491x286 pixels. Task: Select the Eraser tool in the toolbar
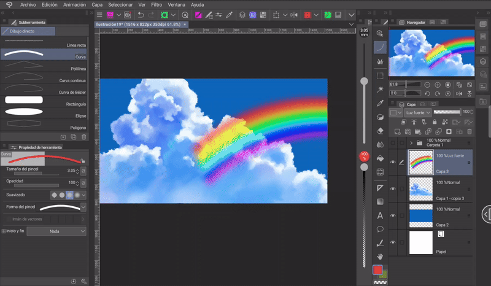[380, 130]
